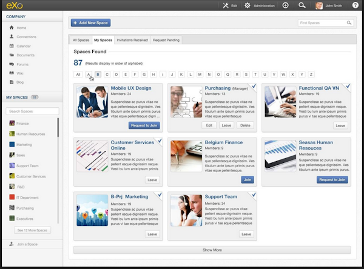Viewport: 364px width, 269px height.
Task: Click the Join a Space link
Action: [x=27, y=244]
